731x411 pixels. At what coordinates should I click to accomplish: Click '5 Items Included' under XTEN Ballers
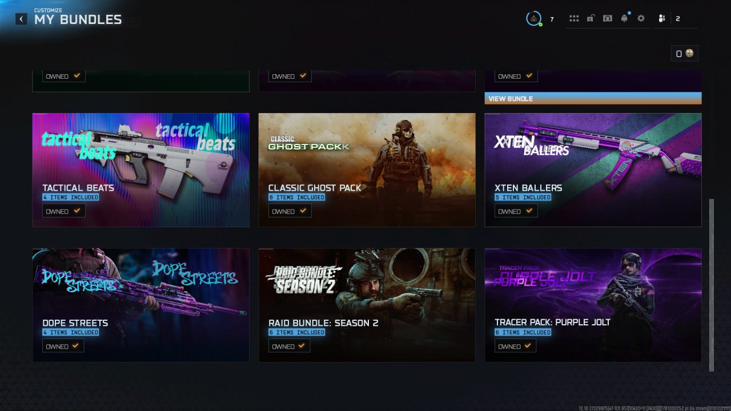(523, 198)
